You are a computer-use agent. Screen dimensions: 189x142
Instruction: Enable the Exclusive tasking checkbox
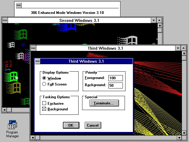[44, 104]
